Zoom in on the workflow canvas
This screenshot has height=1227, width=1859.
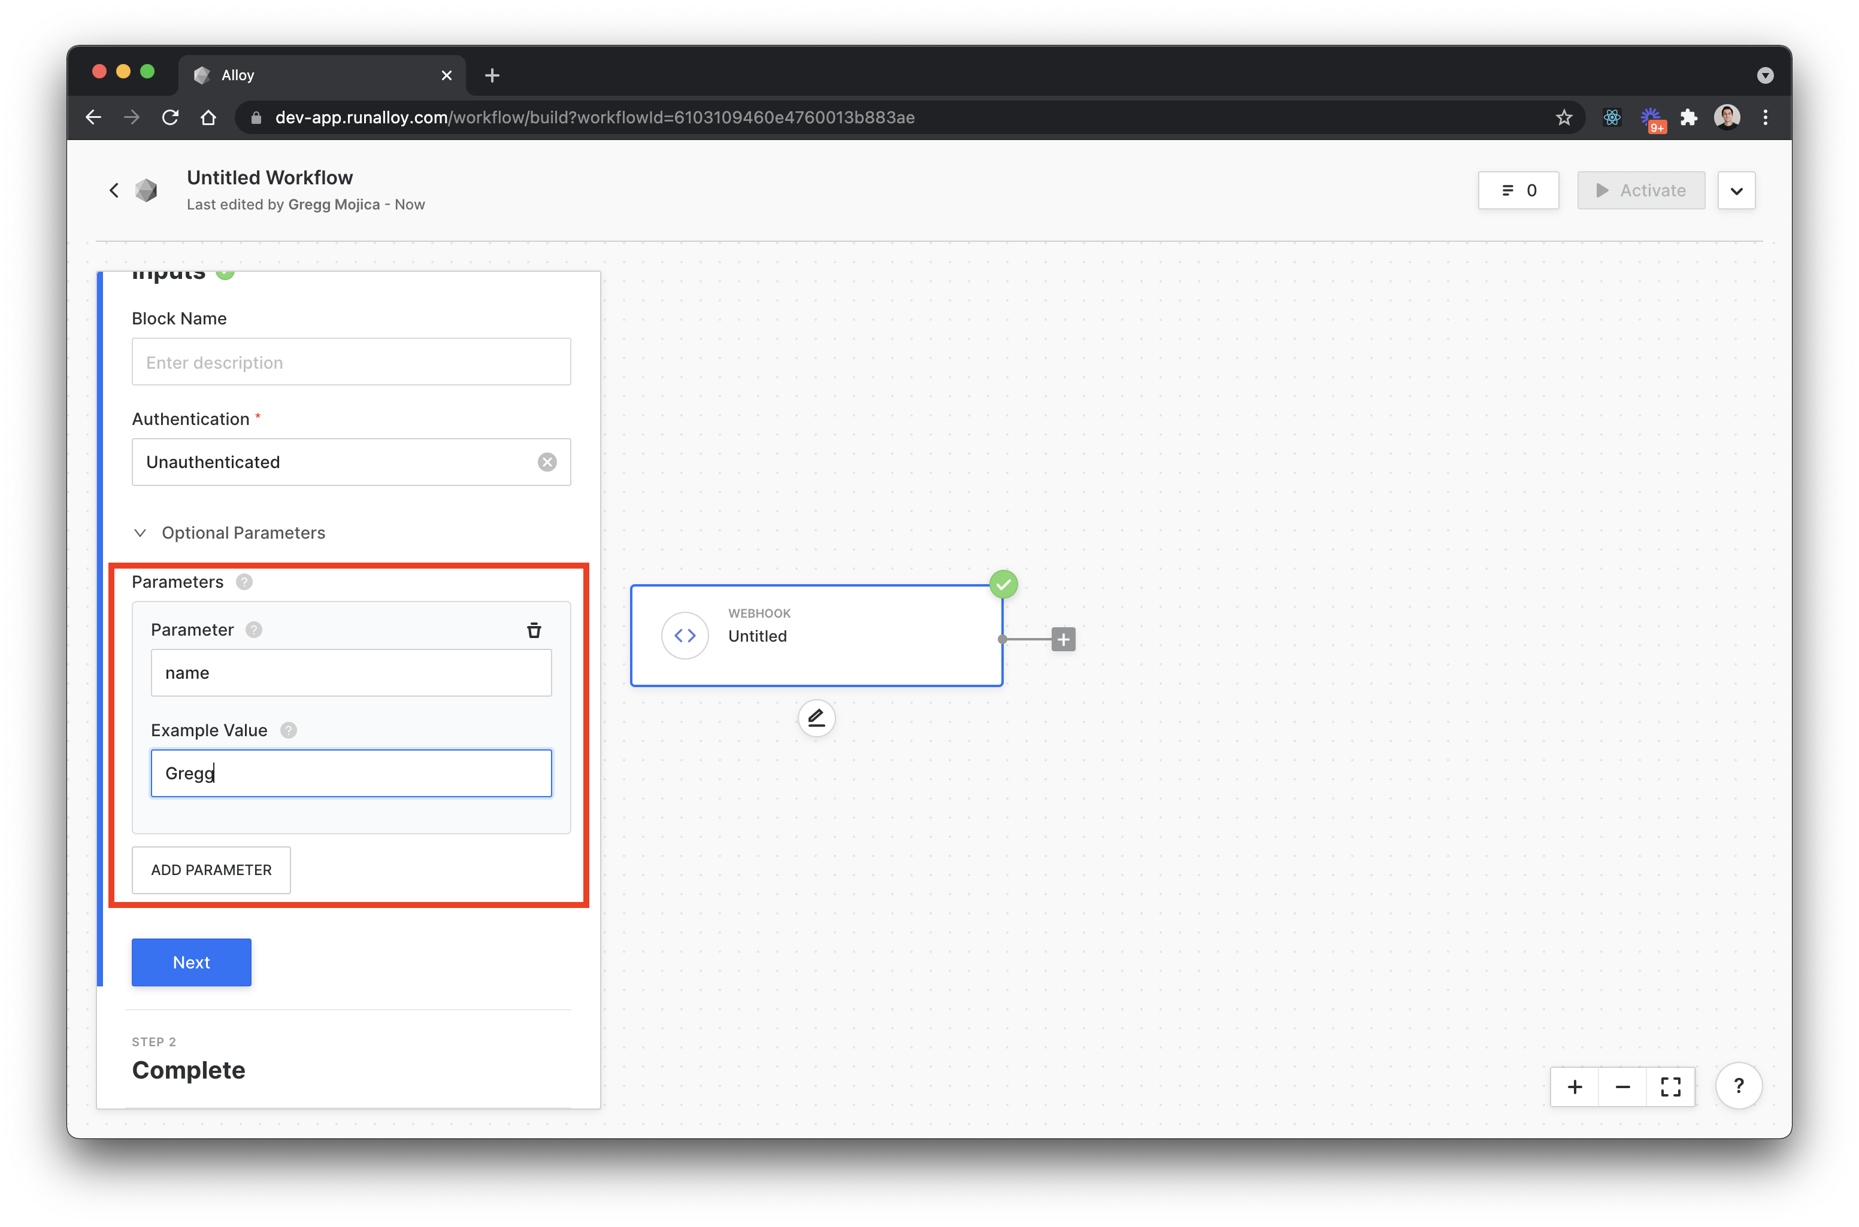(1575, 1086)
